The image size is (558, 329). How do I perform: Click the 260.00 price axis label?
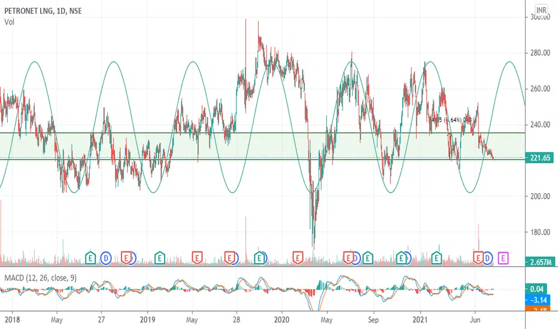click(x=540, y=89)
